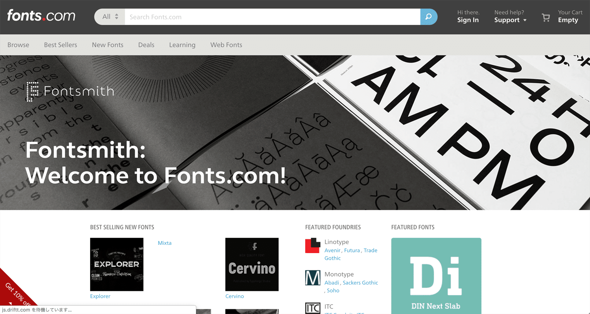
Task: Open the shopping cart icon
Action: click(546, 17)
